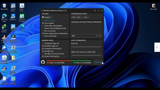The image size is (160, 90).
Task: Click the empty excluded processes list box
Action: point(86,28)
